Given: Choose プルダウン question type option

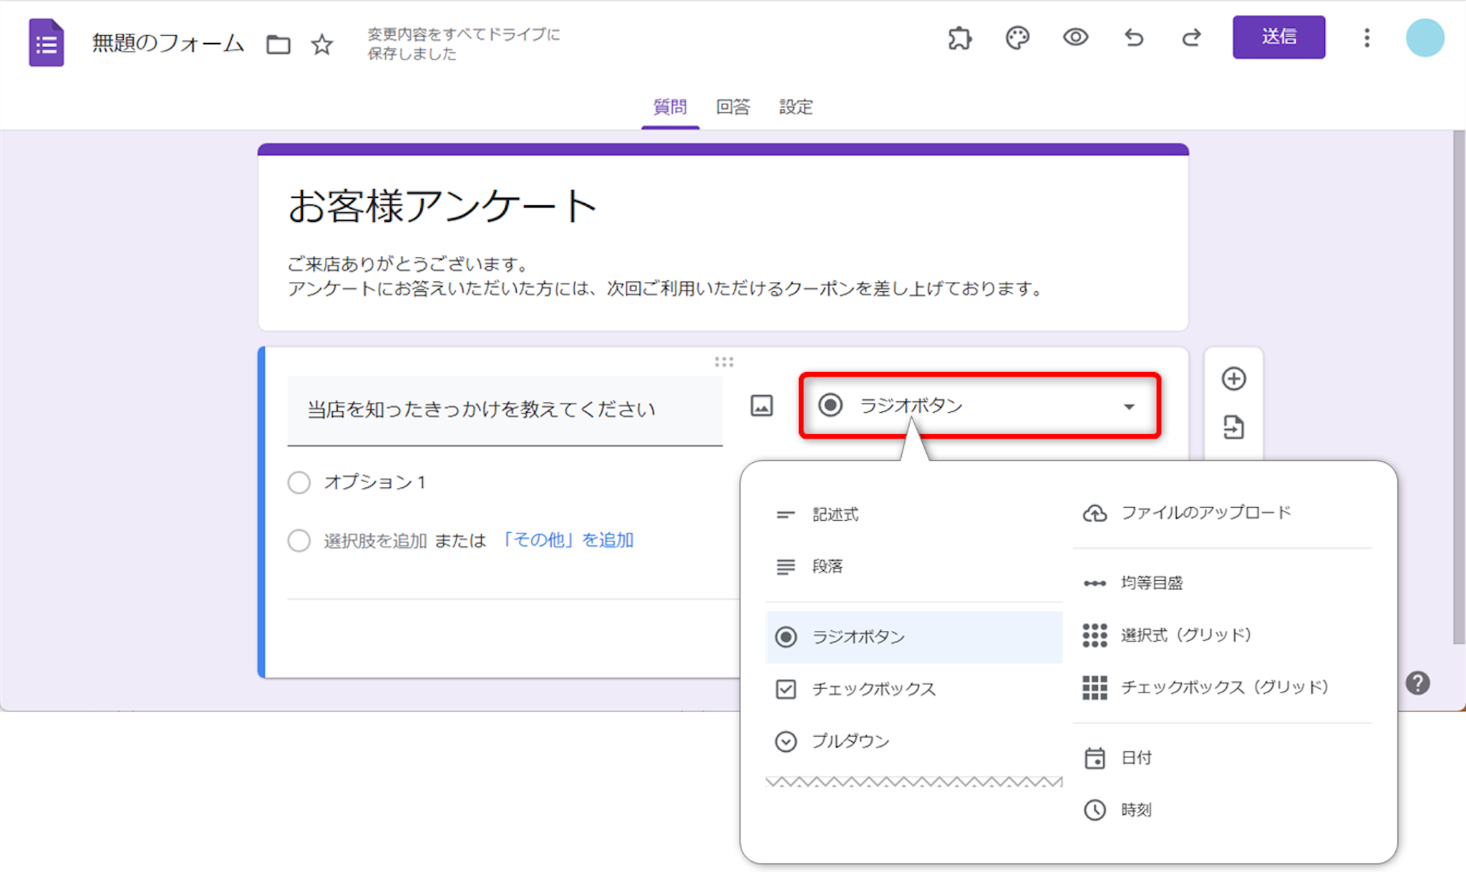Looking at the screenshot, I should (x=850, y=741).
